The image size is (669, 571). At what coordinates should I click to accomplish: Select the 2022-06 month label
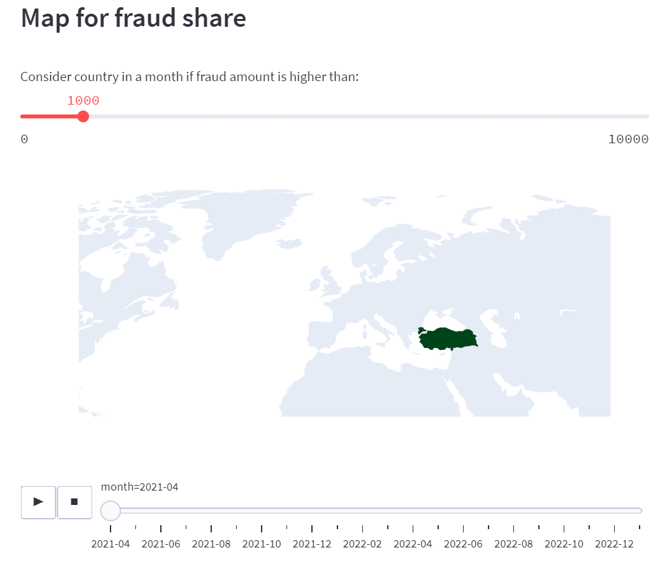tap(463, 544)
